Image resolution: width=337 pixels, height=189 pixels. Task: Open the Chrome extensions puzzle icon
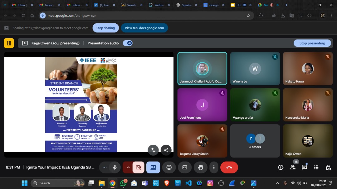coord(261,16)
